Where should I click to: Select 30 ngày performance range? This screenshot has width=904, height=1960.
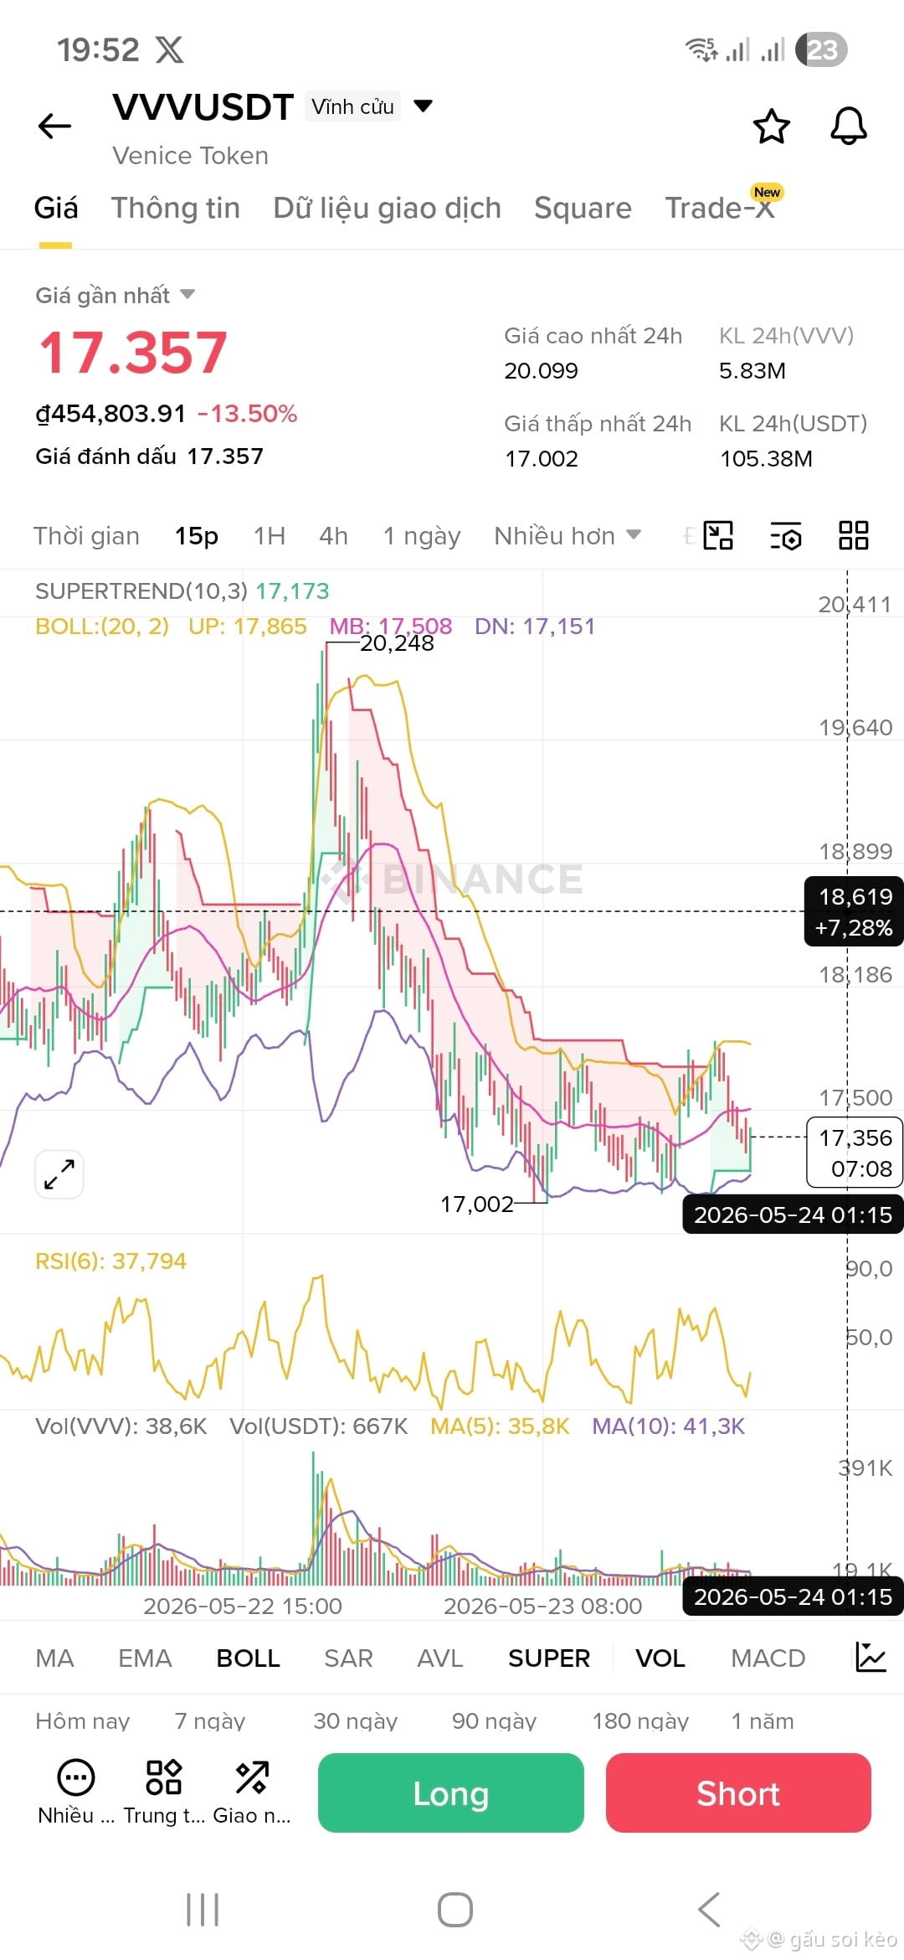[x=355, y=1721]
